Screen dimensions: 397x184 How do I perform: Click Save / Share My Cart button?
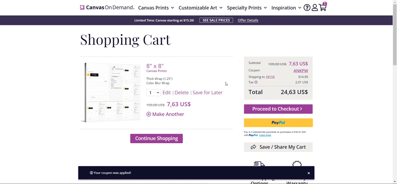click(x=278, y=147)
